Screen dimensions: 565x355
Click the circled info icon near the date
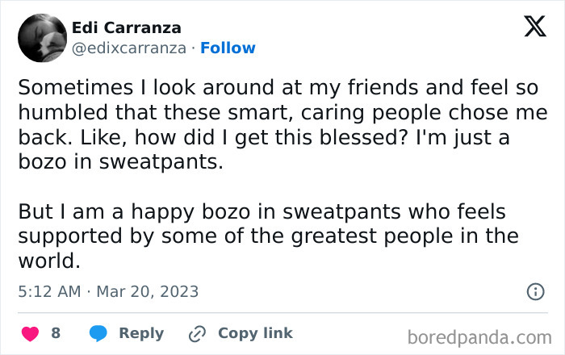point(535,291)
